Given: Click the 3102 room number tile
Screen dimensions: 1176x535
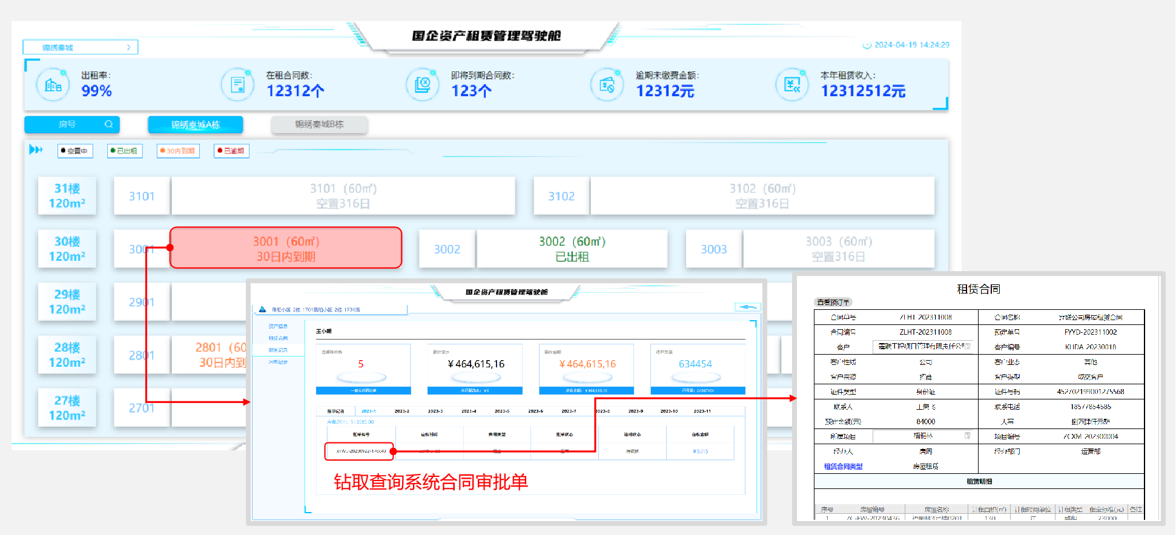Looking at the screenshot, I should tap(561, 196).
